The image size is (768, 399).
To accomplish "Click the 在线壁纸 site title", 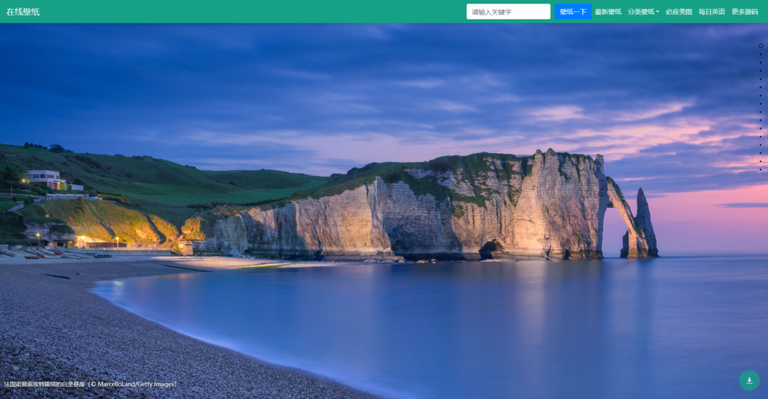I will tap(23, 12).
